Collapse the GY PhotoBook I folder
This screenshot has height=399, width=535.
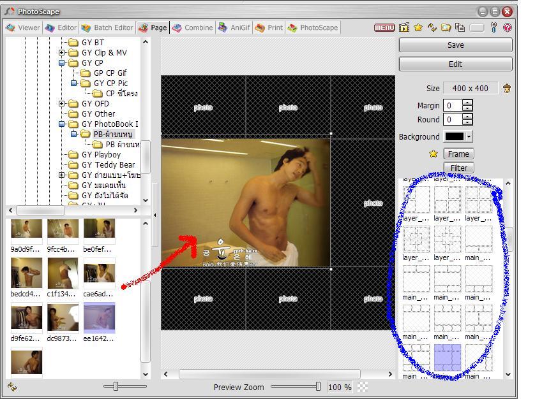[61, 124]
